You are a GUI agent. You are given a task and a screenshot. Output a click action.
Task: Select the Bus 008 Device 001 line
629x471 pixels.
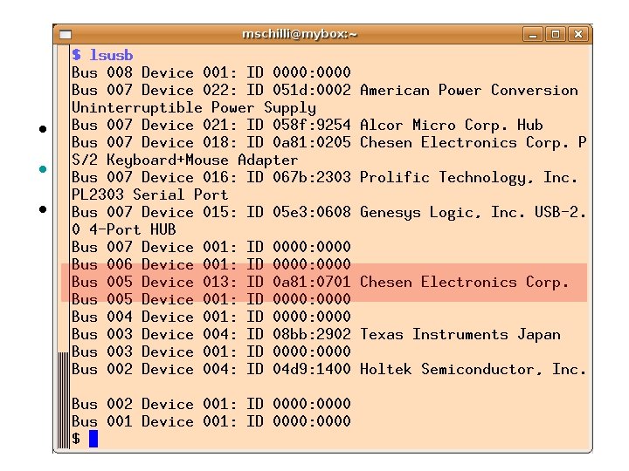pyautogui.click(x=211, y=72)
